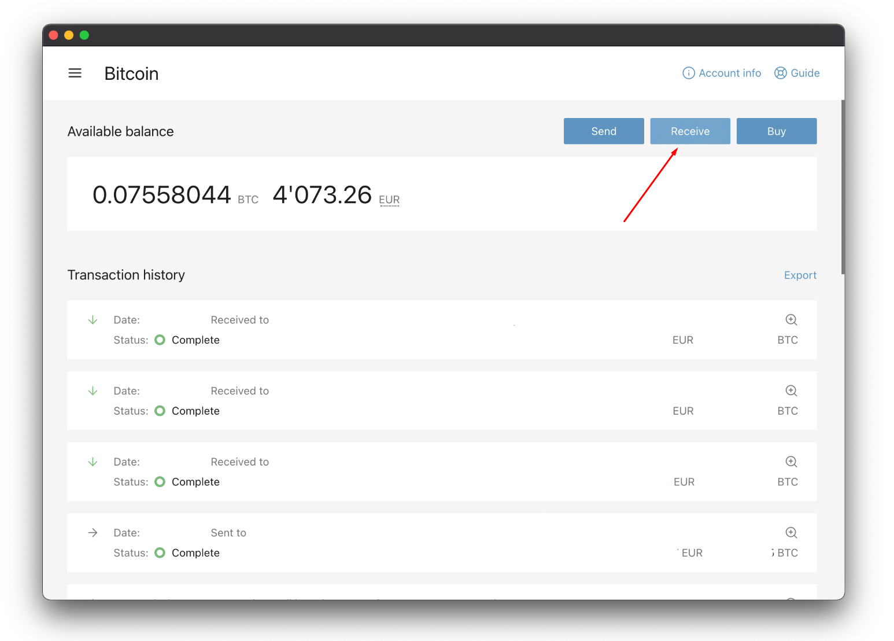Viewport: 894px width, 641px height.
Task: Open the hamburger menu icon
Action: click(75, 73)
